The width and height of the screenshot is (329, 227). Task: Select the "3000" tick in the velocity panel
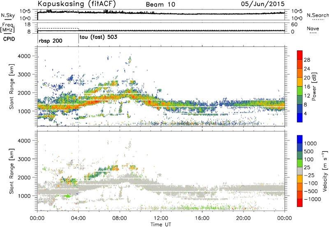tap(24, 159)
